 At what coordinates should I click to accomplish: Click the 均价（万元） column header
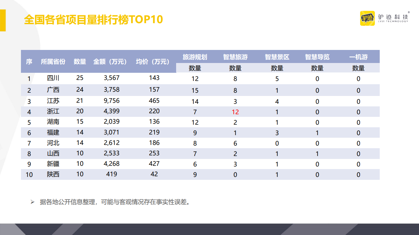point(153,62)
